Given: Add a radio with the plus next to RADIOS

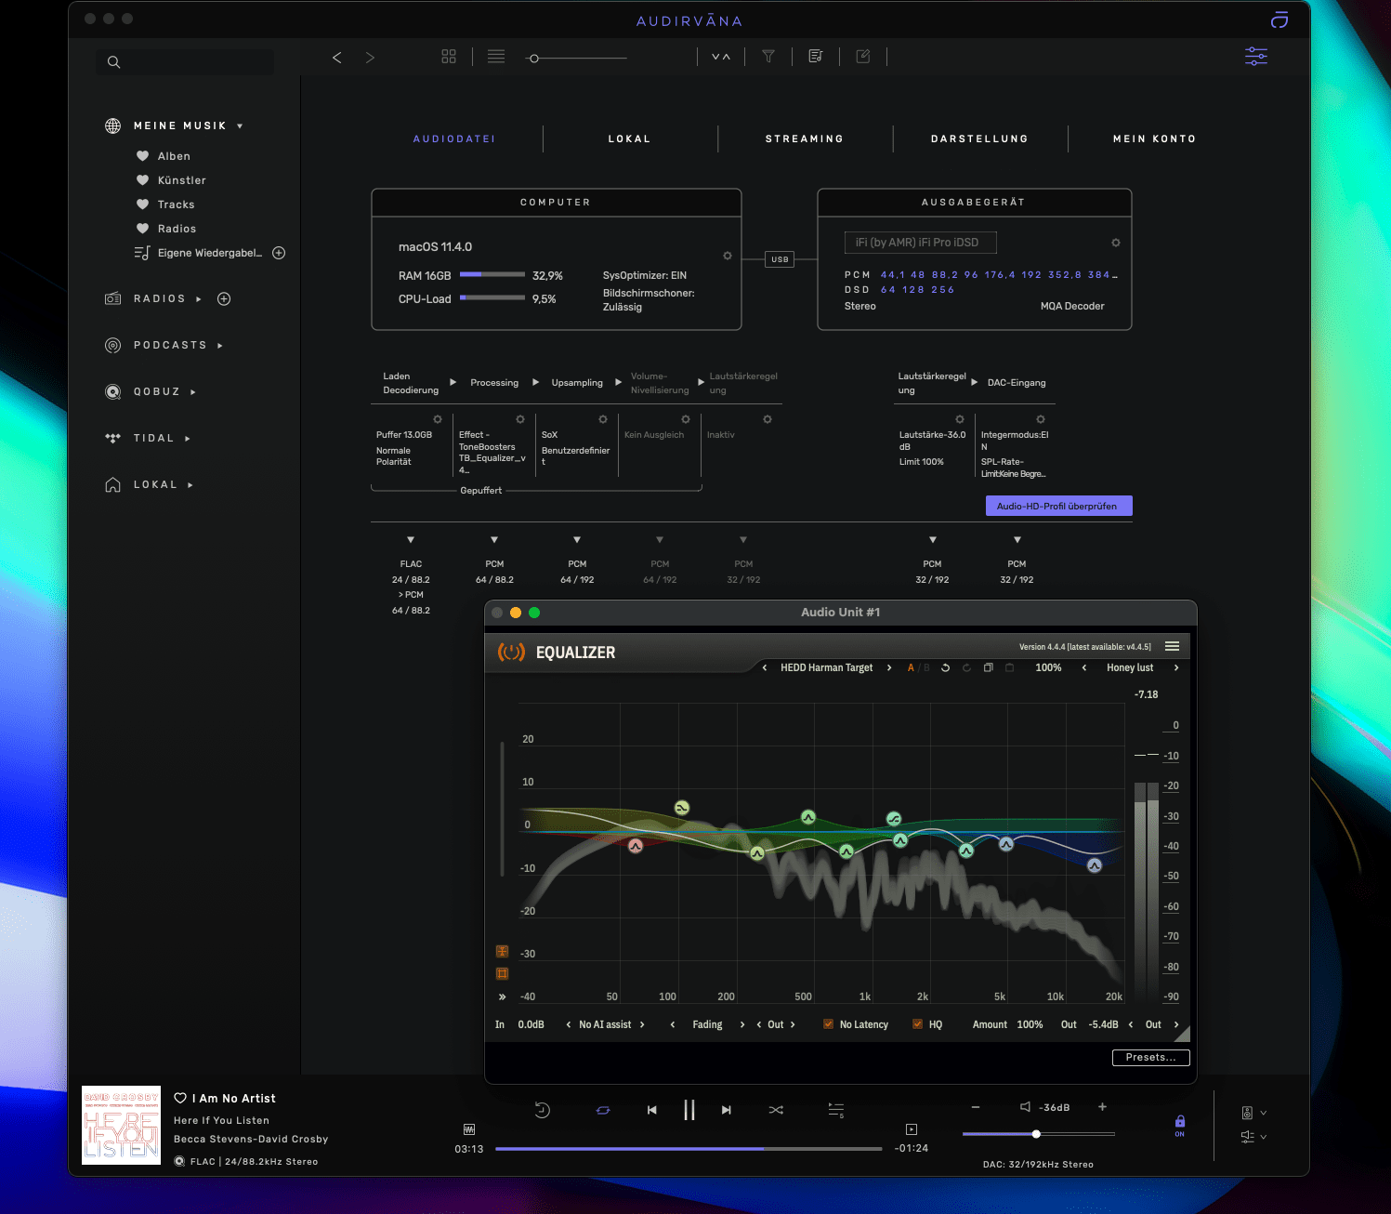Looking at the screenshot, I should [x=224, y=298].
